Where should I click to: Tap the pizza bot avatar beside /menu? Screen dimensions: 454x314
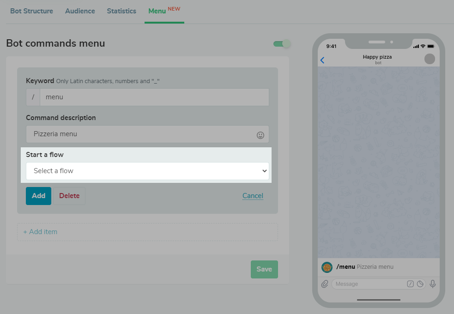pyautogui.click(x=327, y=267)
